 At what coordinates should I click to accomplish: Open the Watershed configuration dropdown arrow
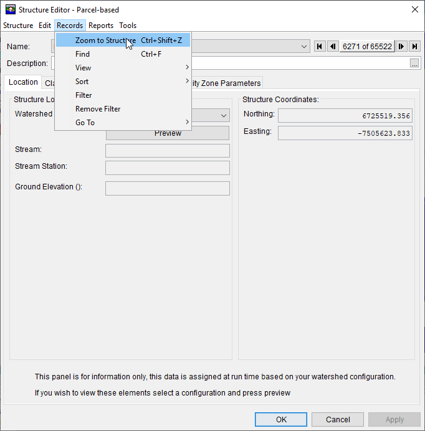click(x=224, y=115)
